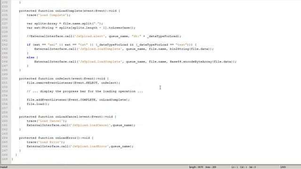
Task: Click the 'Ln : 1 Col : 1' status field
Action: point(239,167)
